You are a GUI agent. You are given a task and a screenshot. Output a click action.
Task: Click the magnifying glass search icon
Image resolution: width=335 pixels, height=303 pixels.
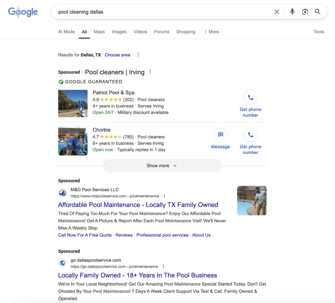317,12
